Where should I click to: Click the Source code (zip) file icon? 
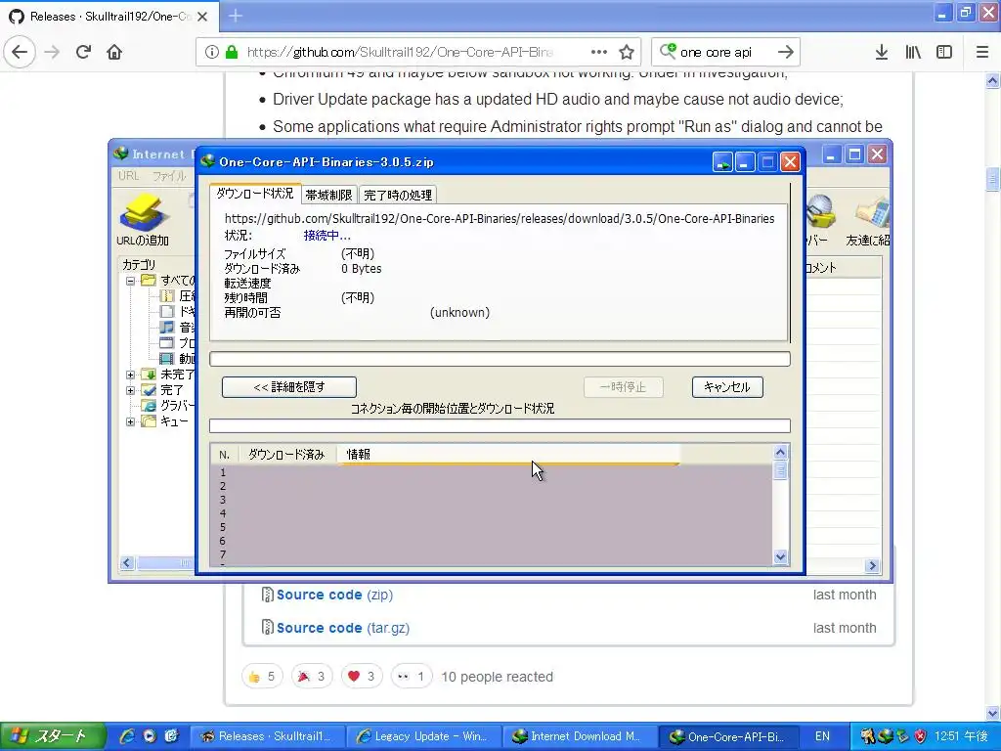click(x=268, y=595)
